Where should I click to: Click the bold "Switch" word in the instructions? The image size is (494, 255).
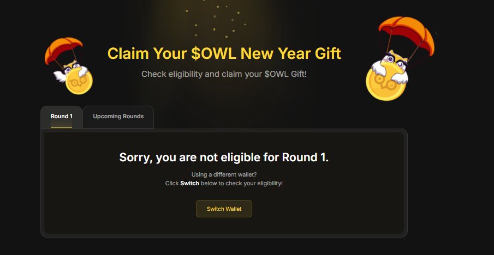click(189, 184)
